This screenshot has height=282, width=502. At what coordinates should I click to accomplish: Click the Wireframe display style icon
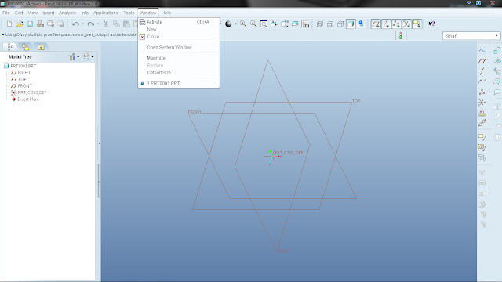320,24
